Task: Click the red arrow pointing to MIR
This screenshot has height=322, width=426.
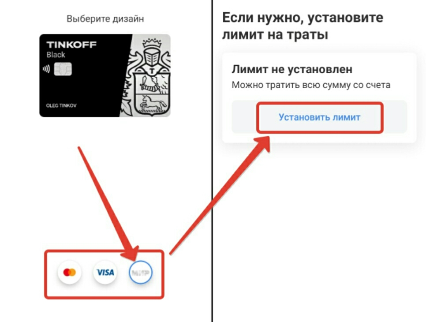Action: (108, 203)
